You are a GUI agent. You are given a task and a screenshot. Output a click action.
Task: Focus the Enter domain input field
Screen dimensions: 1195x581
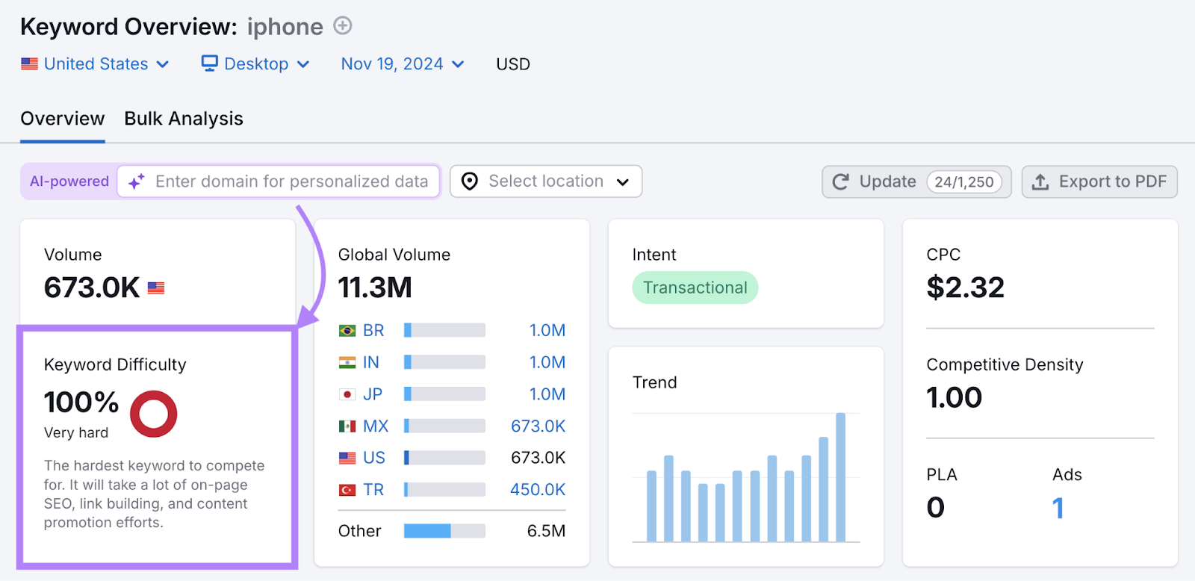292,181
